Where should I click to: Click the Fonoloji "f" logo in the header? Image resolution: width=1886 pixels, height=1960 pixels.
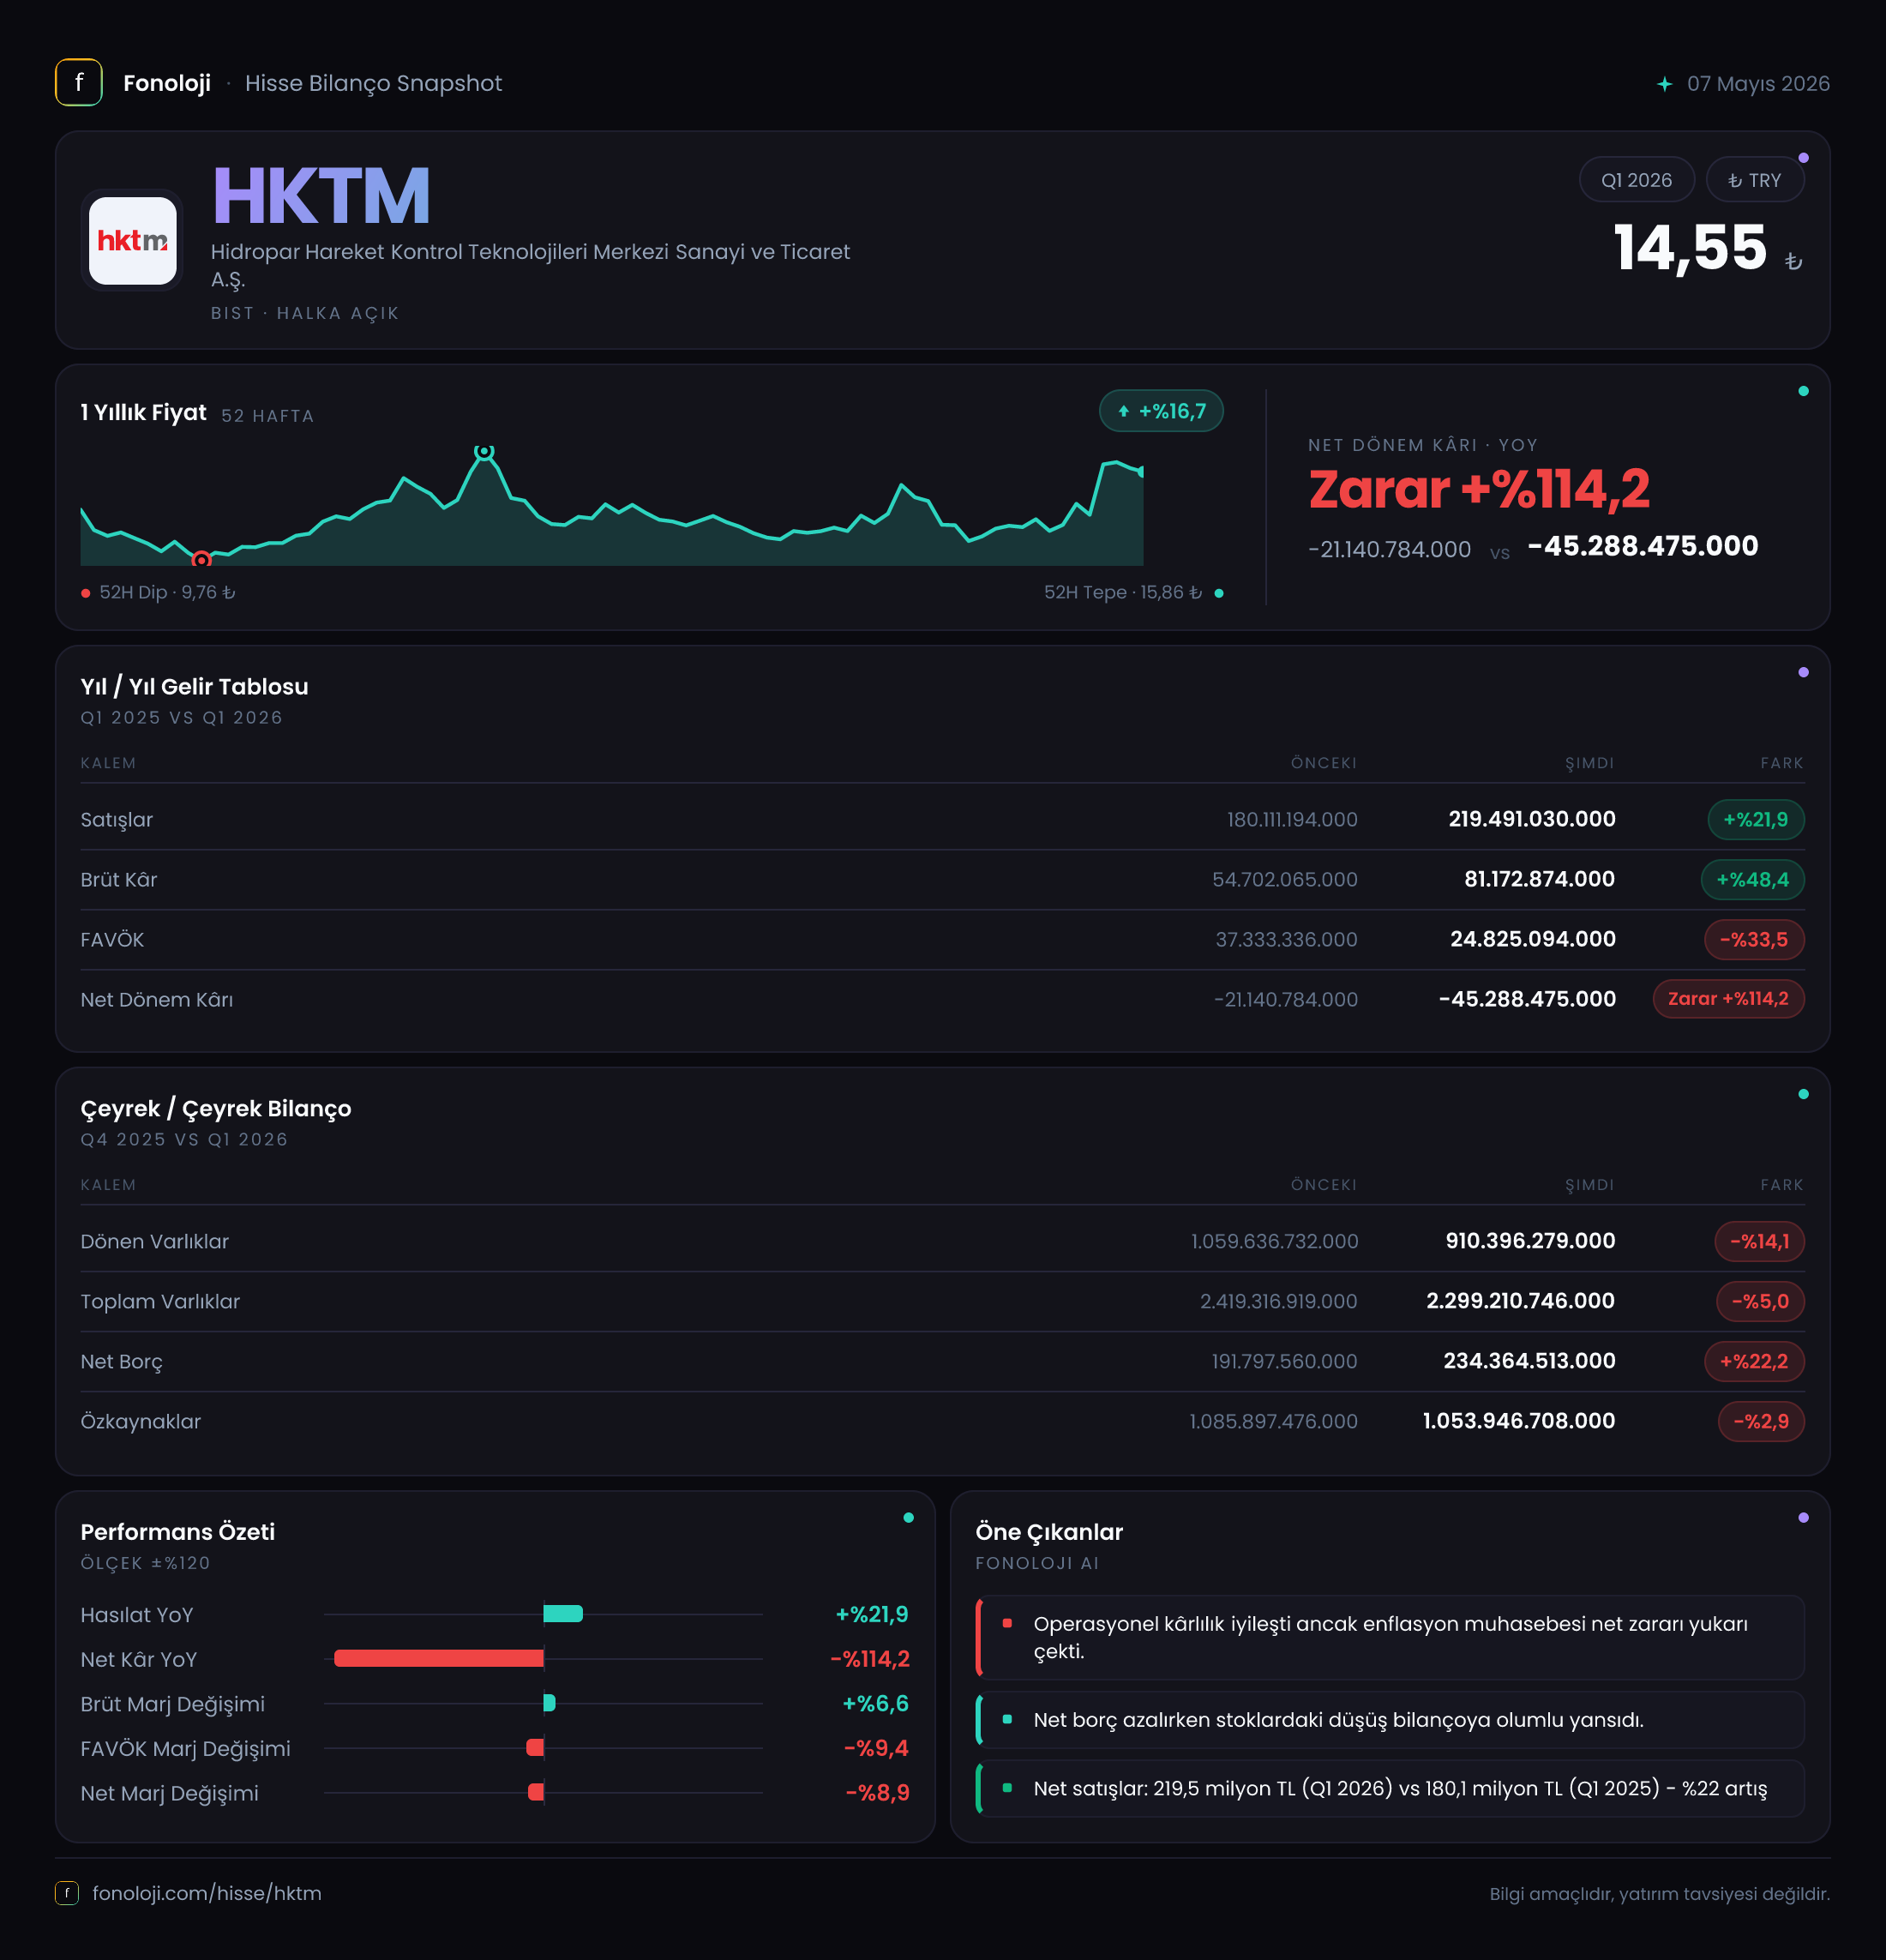(79, 83)
